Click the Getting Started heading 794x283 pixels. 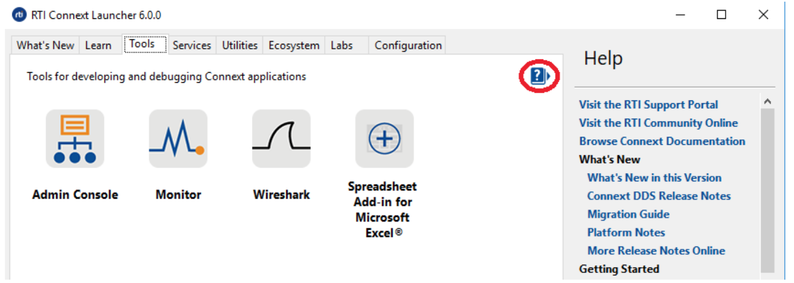point(619,269)
